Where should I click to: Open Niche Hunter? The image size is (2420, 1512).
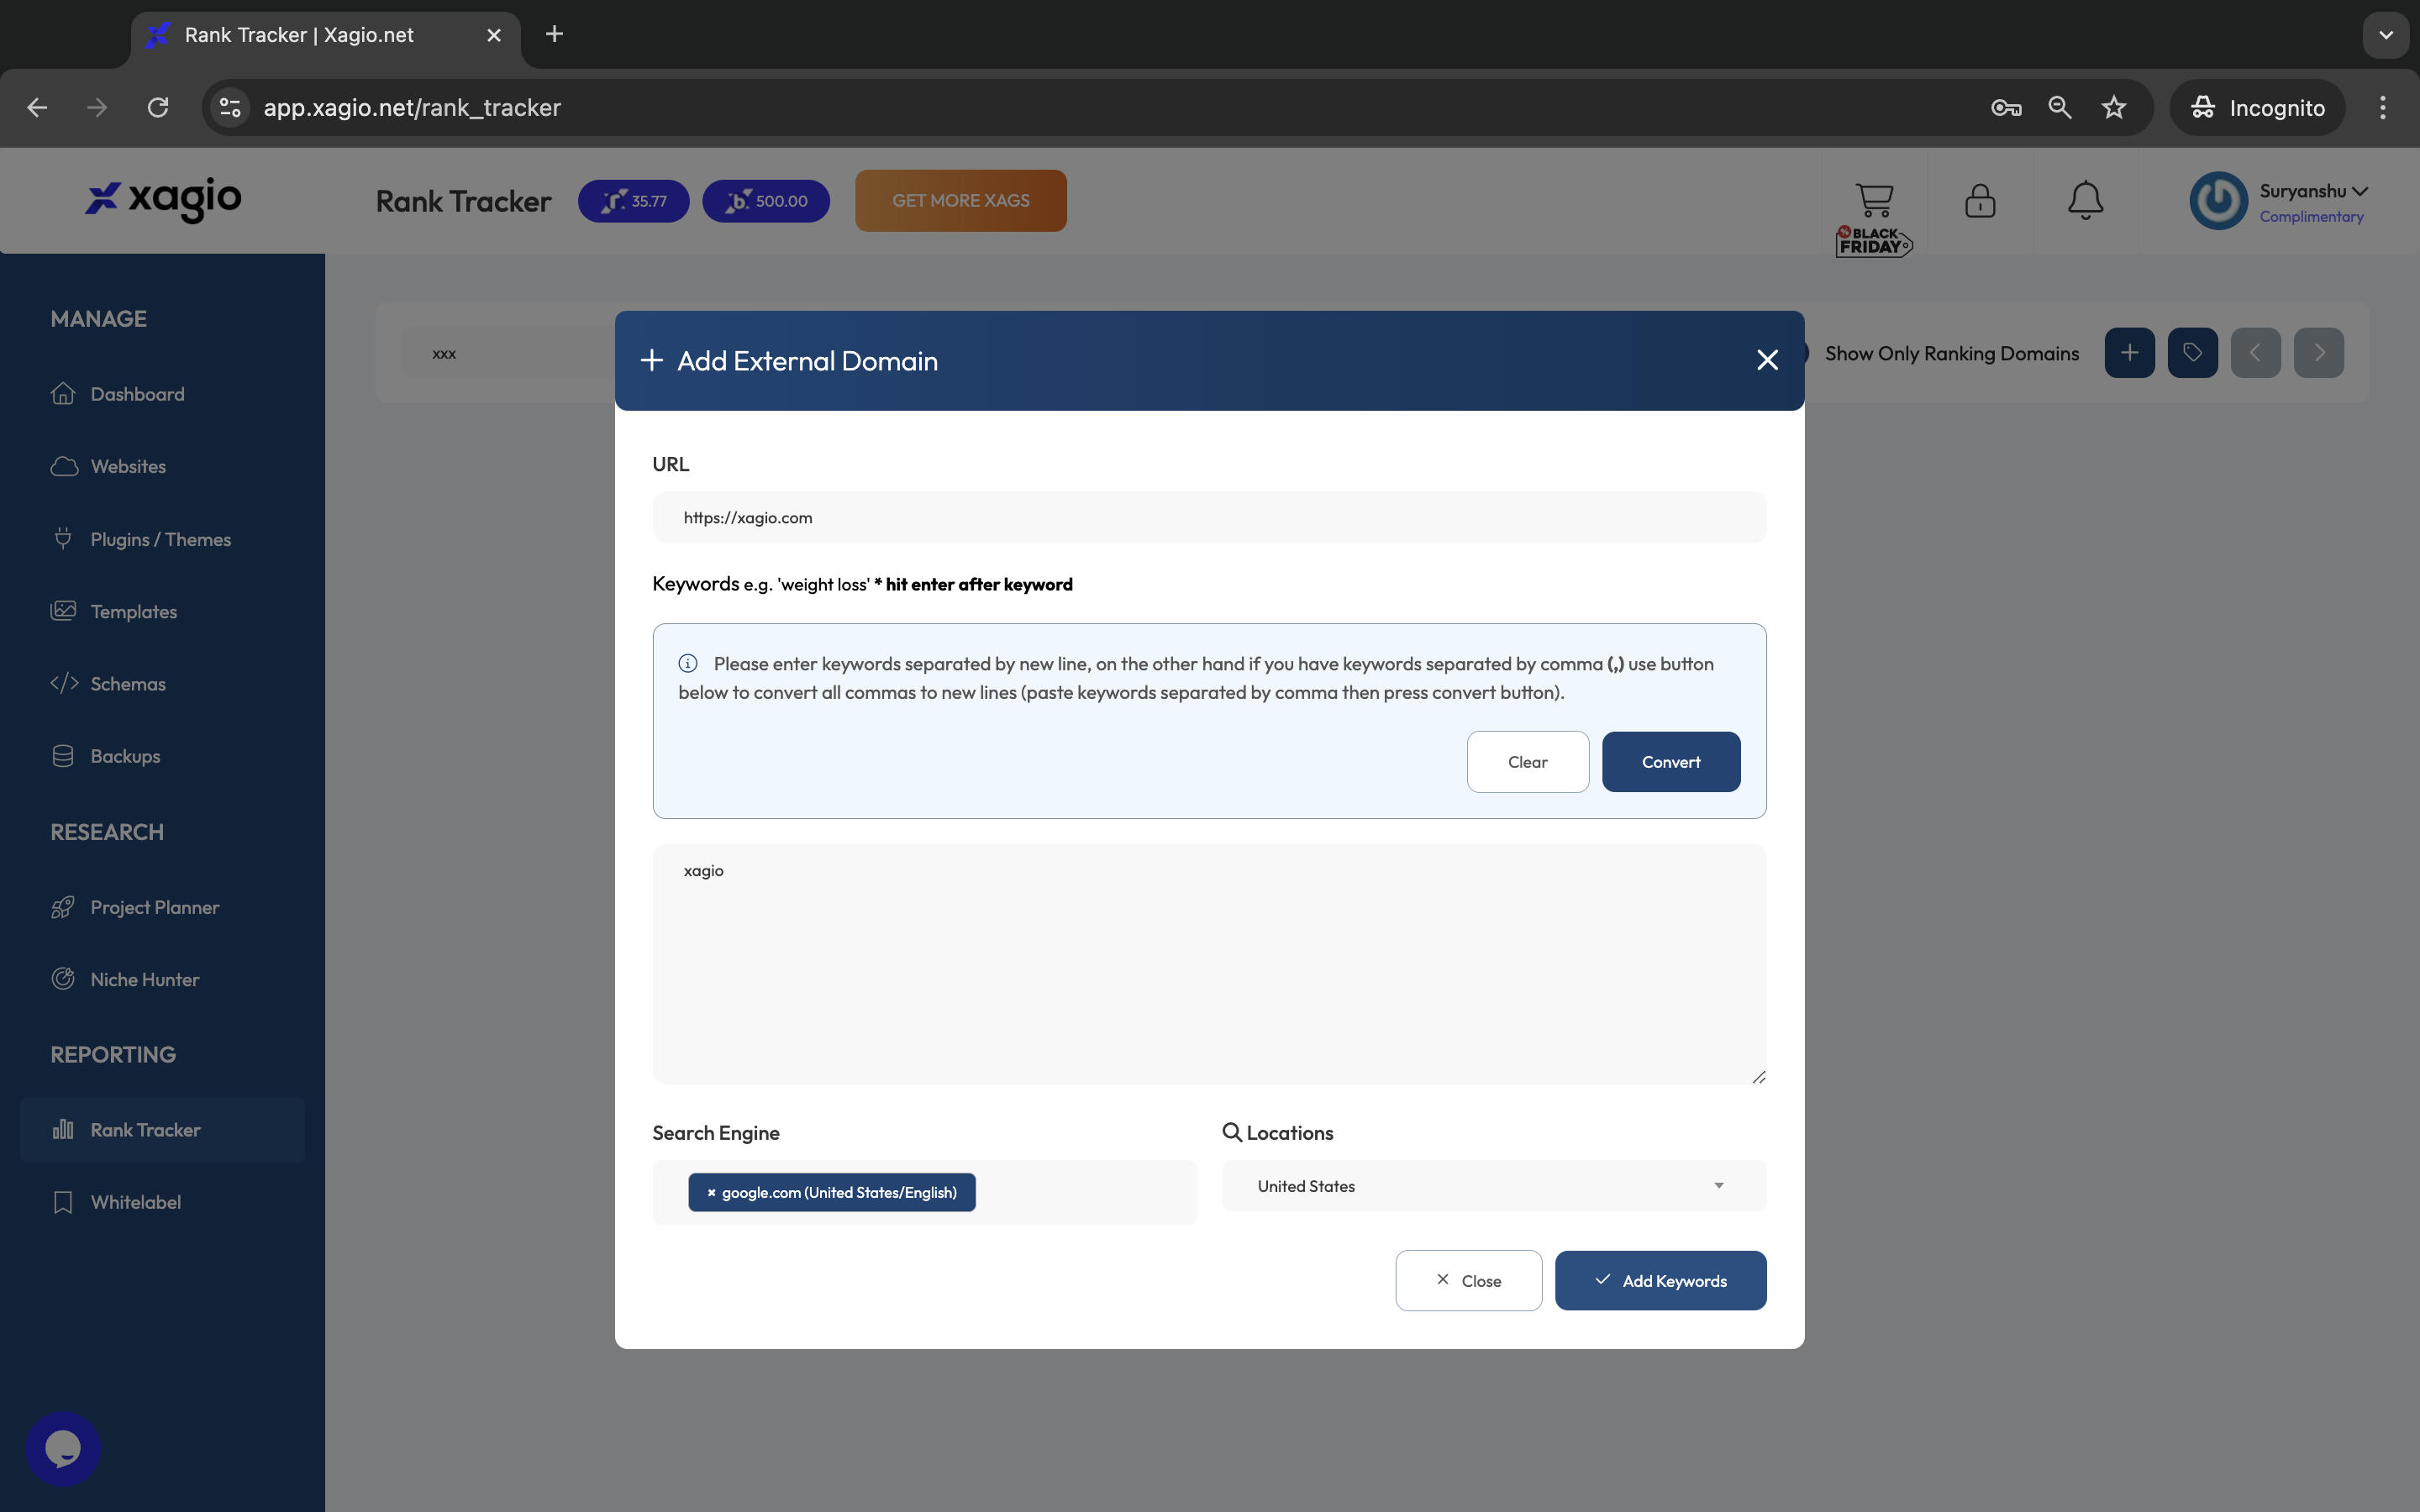pos(144,980)
